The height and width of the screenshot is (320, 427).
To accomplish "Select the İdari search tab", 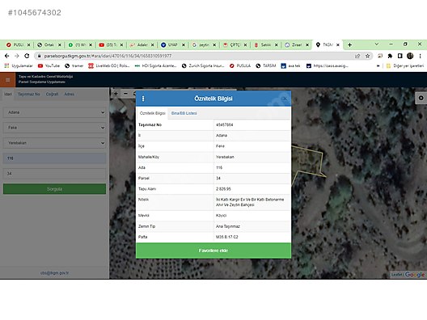I will (x=8, y=95).
